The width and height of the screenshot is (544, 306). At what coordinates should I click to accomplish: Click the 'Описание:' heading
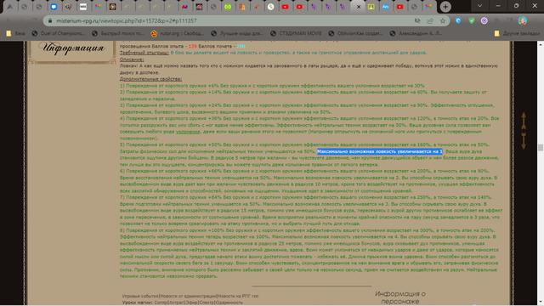pos(132,59)
